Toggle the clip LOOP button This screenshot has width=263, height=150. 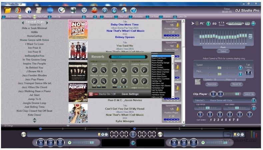click(254, 108)
